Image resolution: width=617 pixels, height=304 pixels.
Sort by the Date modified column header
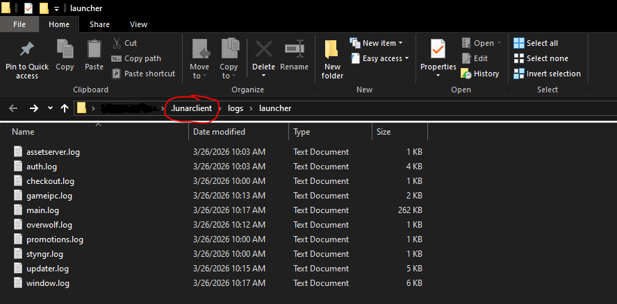pos(219,132)
